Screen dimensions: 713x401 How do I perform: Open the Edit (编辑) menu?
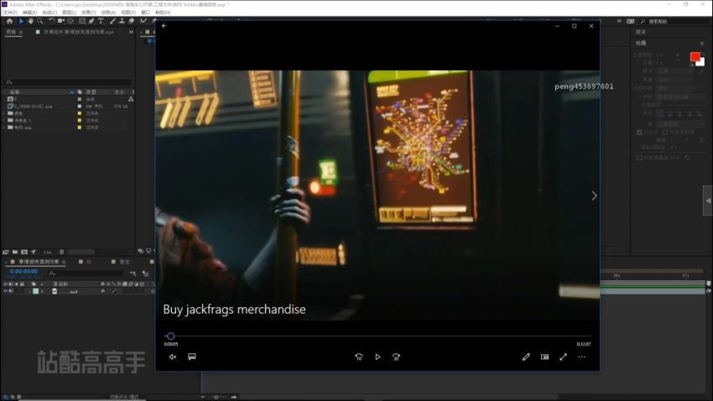(x=29, y=13)
